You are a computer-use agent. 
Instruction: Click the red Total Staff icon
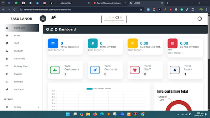[135, 70]
